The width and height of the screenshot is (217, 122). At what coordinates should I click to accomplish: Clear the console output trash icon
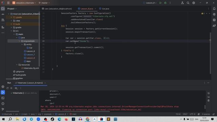click(209, 101)
